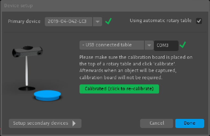Click the silver scanner stand pole
210x136 pixels.
click(x=27, y=71)
